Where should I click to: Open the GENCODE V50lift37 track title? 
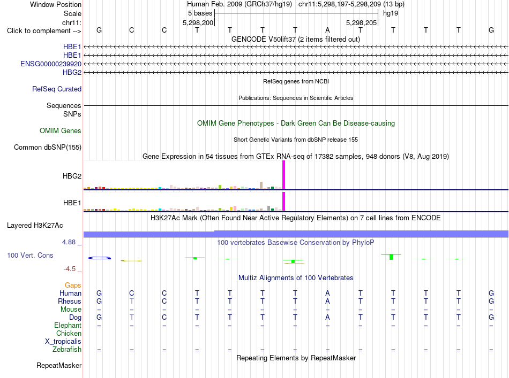click(x=296, y=39)
